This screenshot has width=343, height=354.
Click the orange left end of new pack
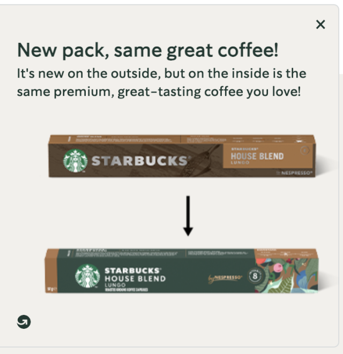(x=51, y=271)
